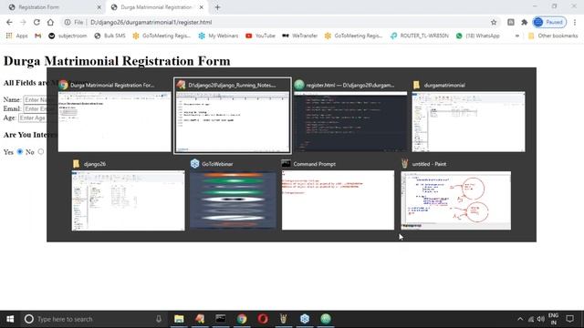The height and width of the screenshot is (328, 584).
Task: Switch to register.html Atom editor thumbnail
Action: coord(350,116)
